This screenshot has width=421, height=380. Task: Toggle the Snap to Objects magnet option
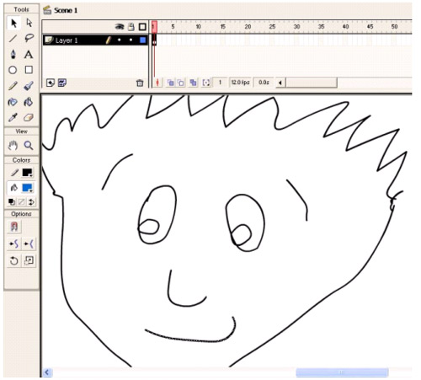coord(14,227)
